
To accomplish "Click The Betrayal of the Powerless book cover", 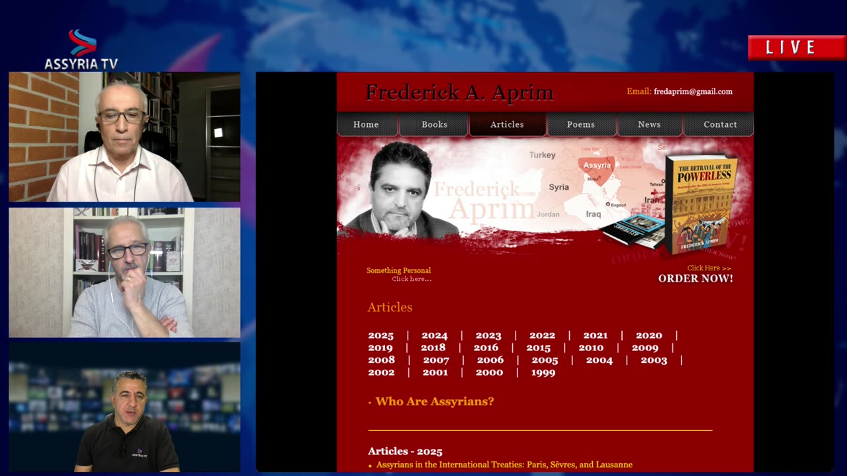I will [x=701, y=204].
